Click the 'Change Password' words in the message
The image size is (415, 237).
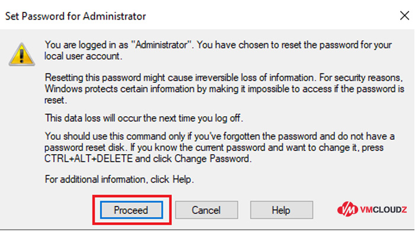coord(212,159)
